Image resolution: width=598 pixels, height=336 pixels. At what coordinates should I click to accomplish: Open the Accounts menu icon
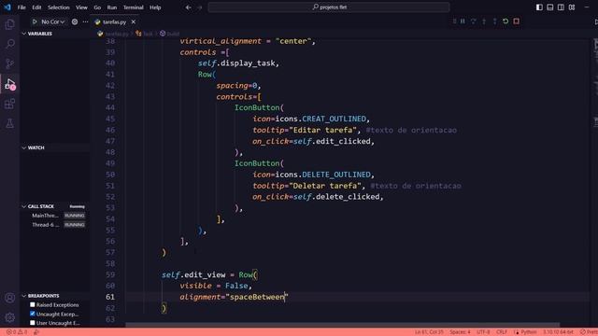pos(10,298)
